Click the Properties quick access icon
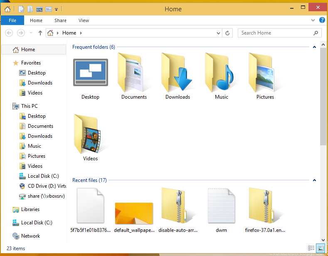The width and height of the screenshot is (328, 256). click(21, 9)
